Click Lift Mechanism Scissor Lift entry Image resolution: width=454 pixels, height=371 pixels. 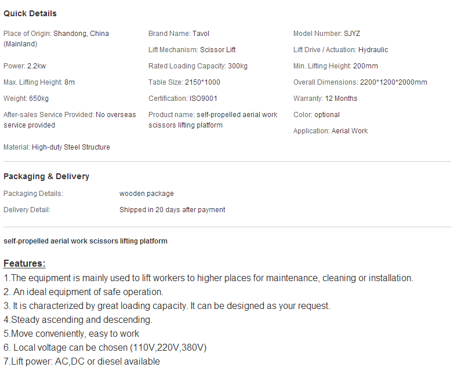click(x=192, y=50)
